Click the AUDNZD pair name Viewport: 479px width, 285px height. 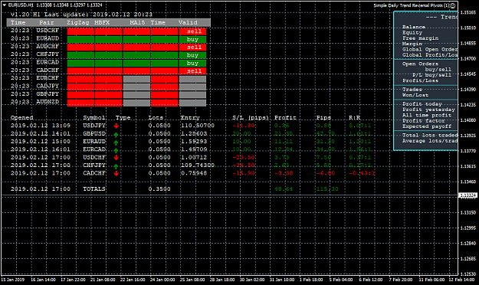[x=48, y=102]
